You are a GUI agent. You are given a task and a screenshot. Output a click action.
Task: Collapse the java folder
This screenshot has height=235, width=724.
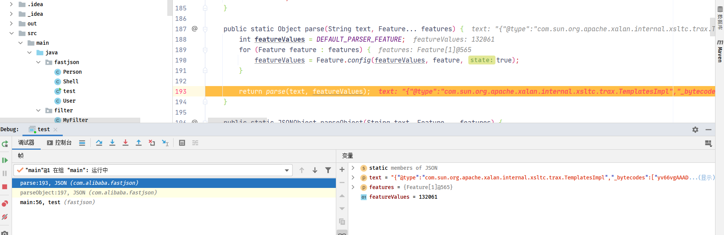(x=29, y=52)
